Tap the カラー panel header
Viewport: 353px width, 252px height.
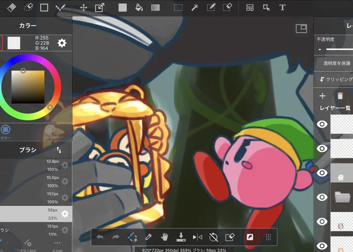[28, 25]
